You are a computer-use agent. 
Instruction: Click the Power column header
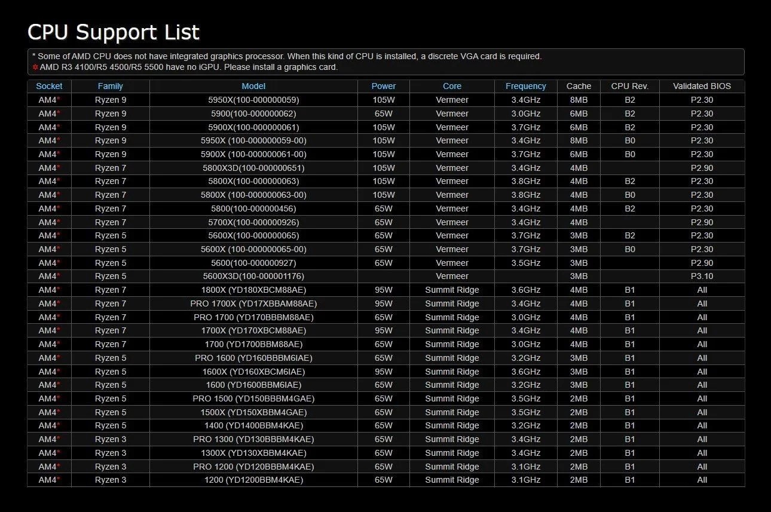pyautogui.click(x=383, y=86)
